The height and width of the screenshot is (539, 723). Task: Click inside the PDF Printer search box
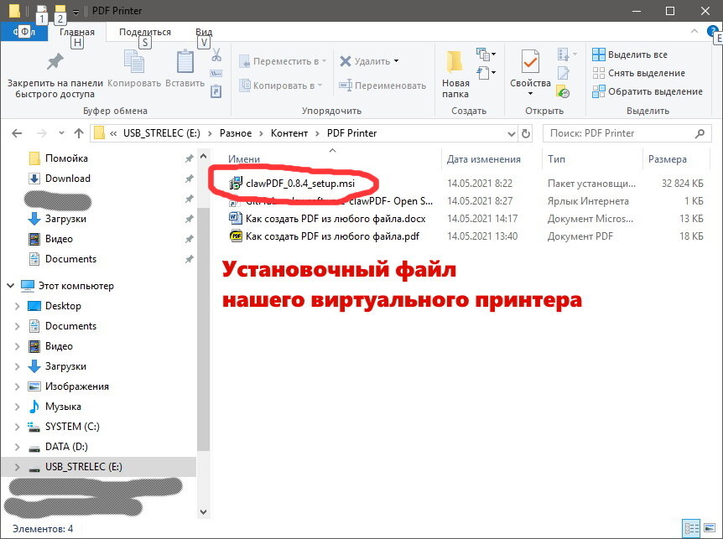point(625,132)
